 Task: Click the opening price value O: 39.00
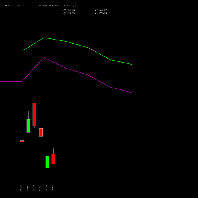69,13
